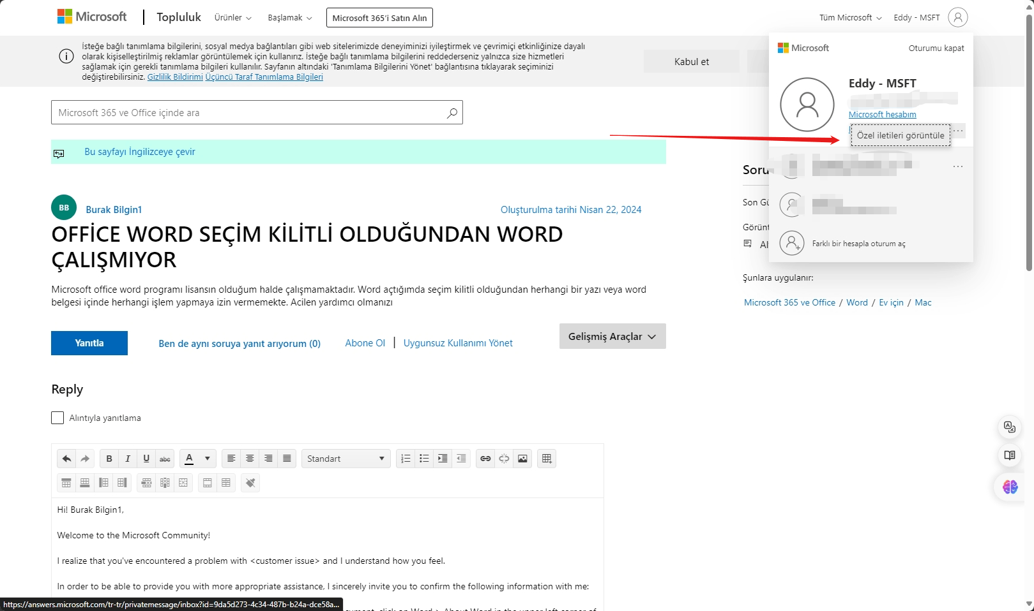Apply the current text color (A icon)

pyautogui.click(x=189, y=459)
